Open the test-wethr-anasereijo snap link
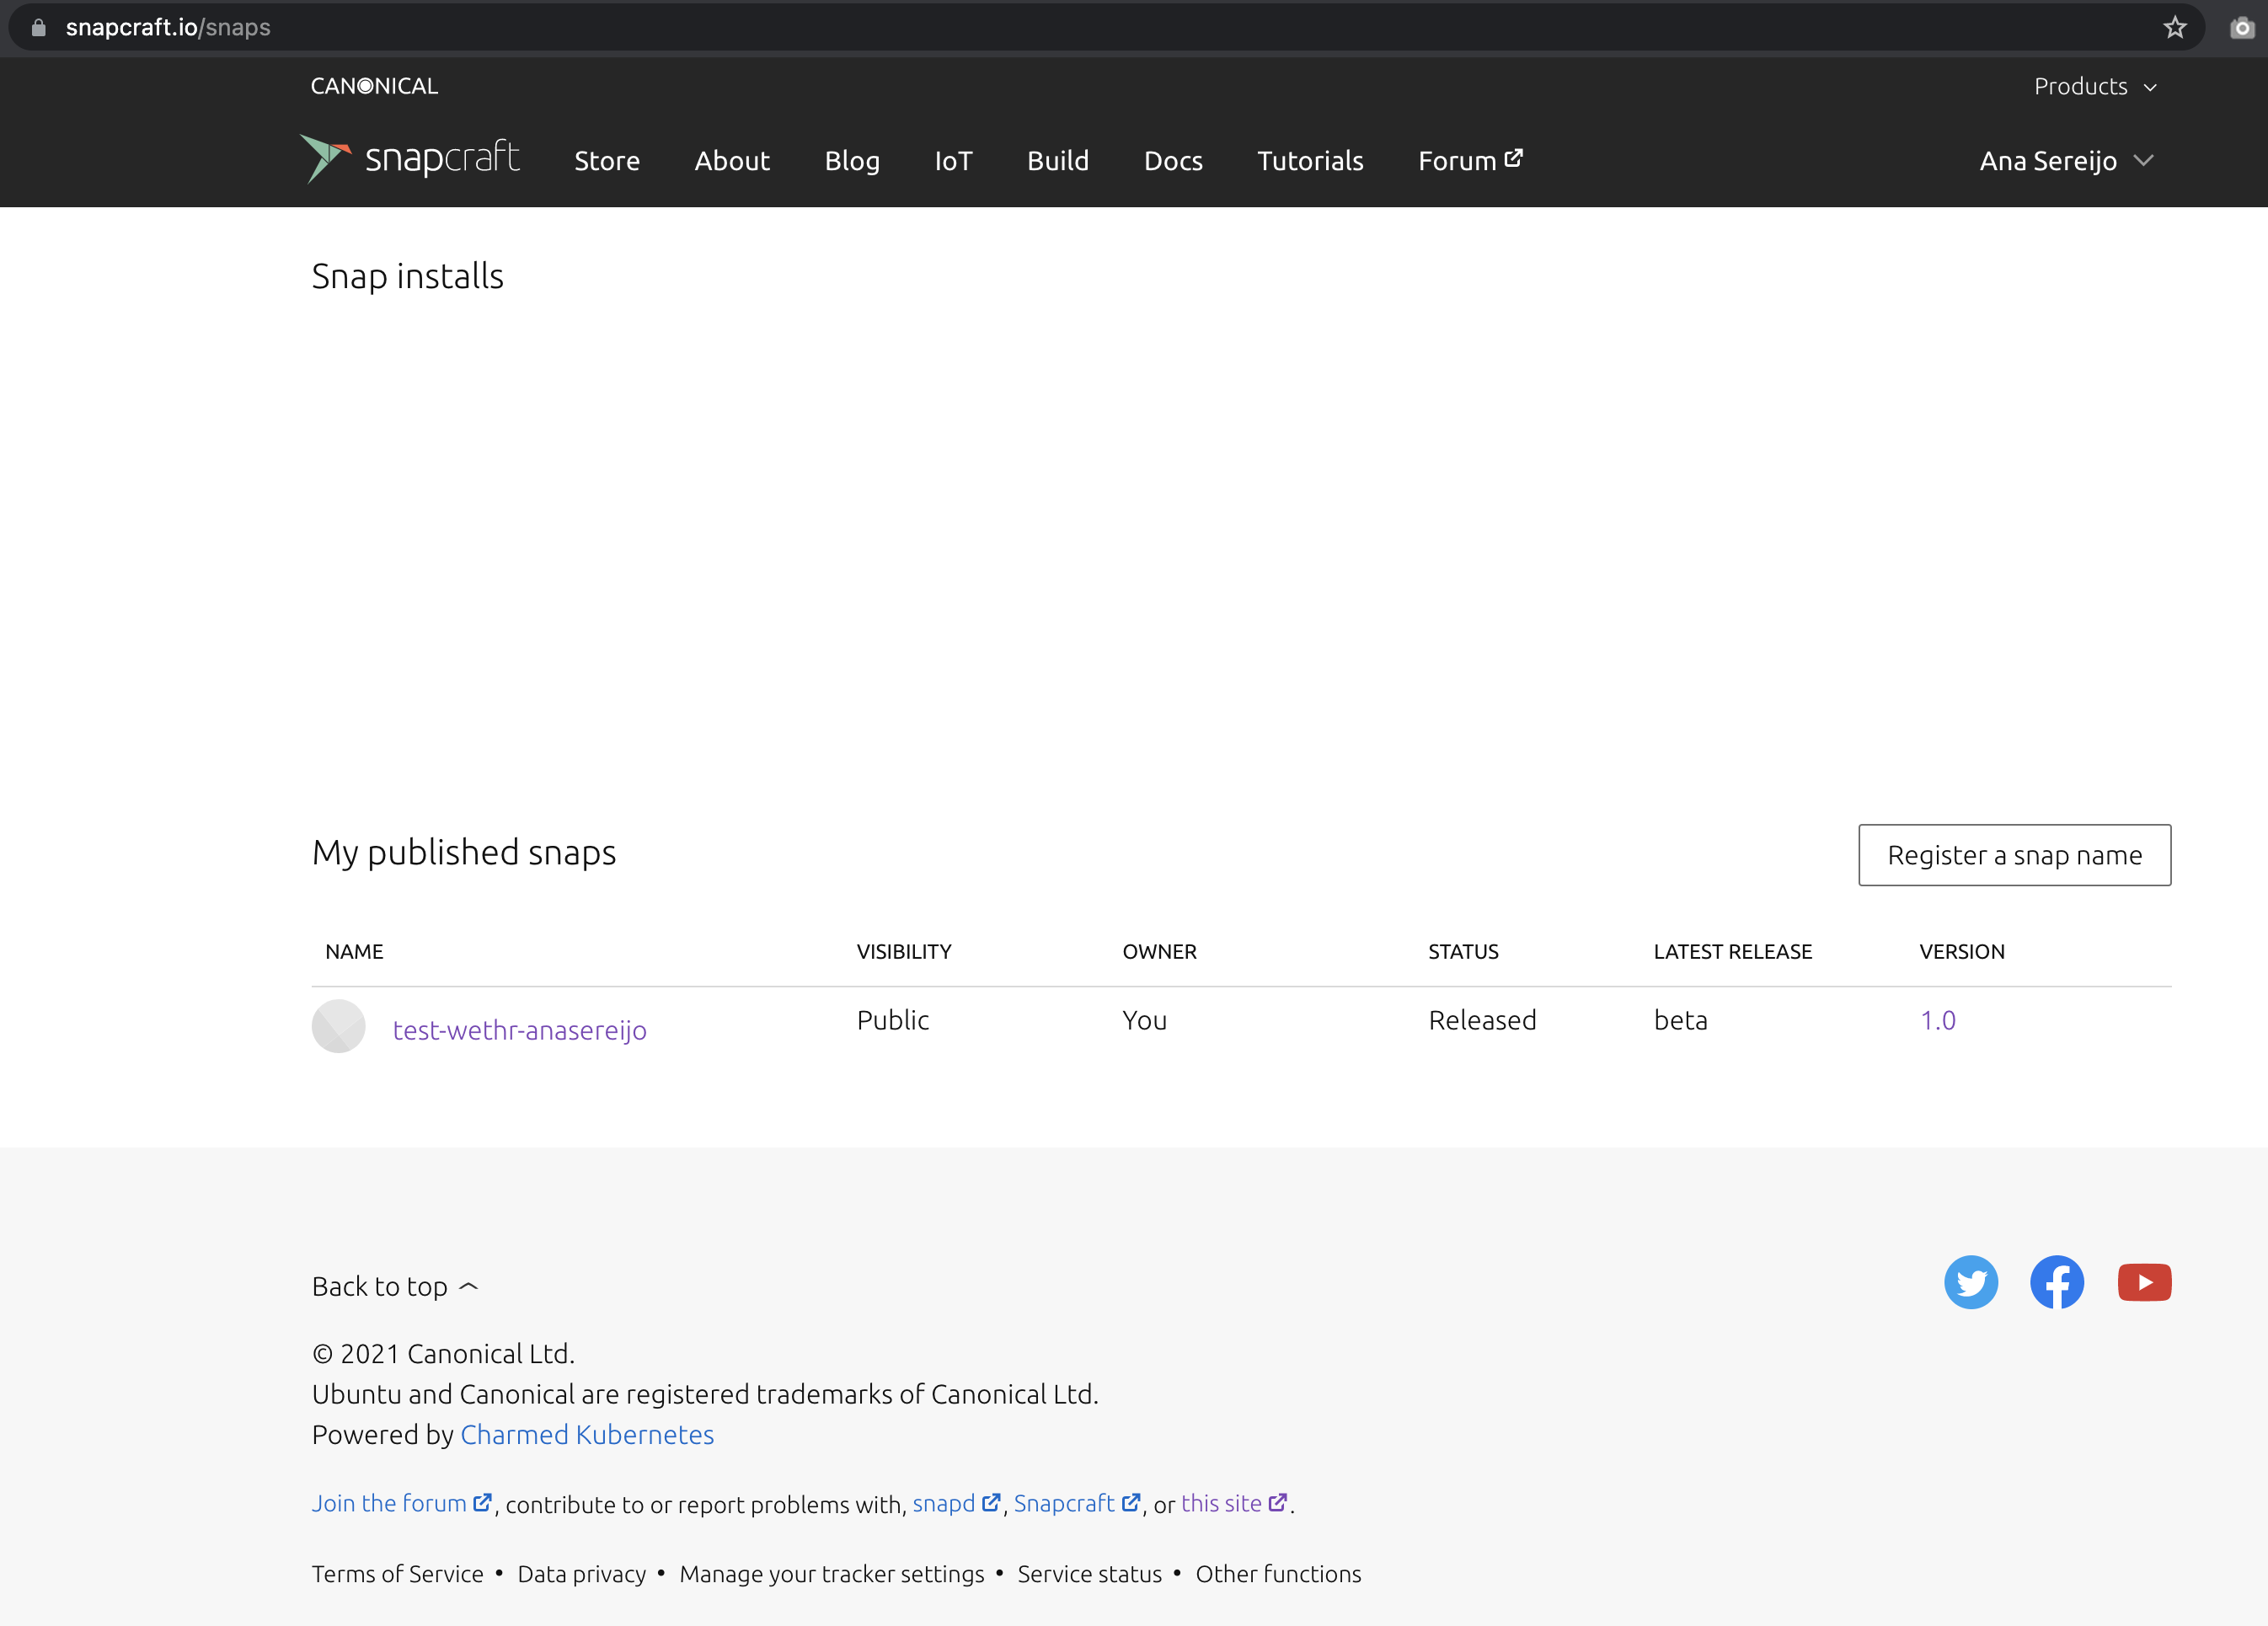Viewport: 2268px width, 1626px height. point(519,1030)
